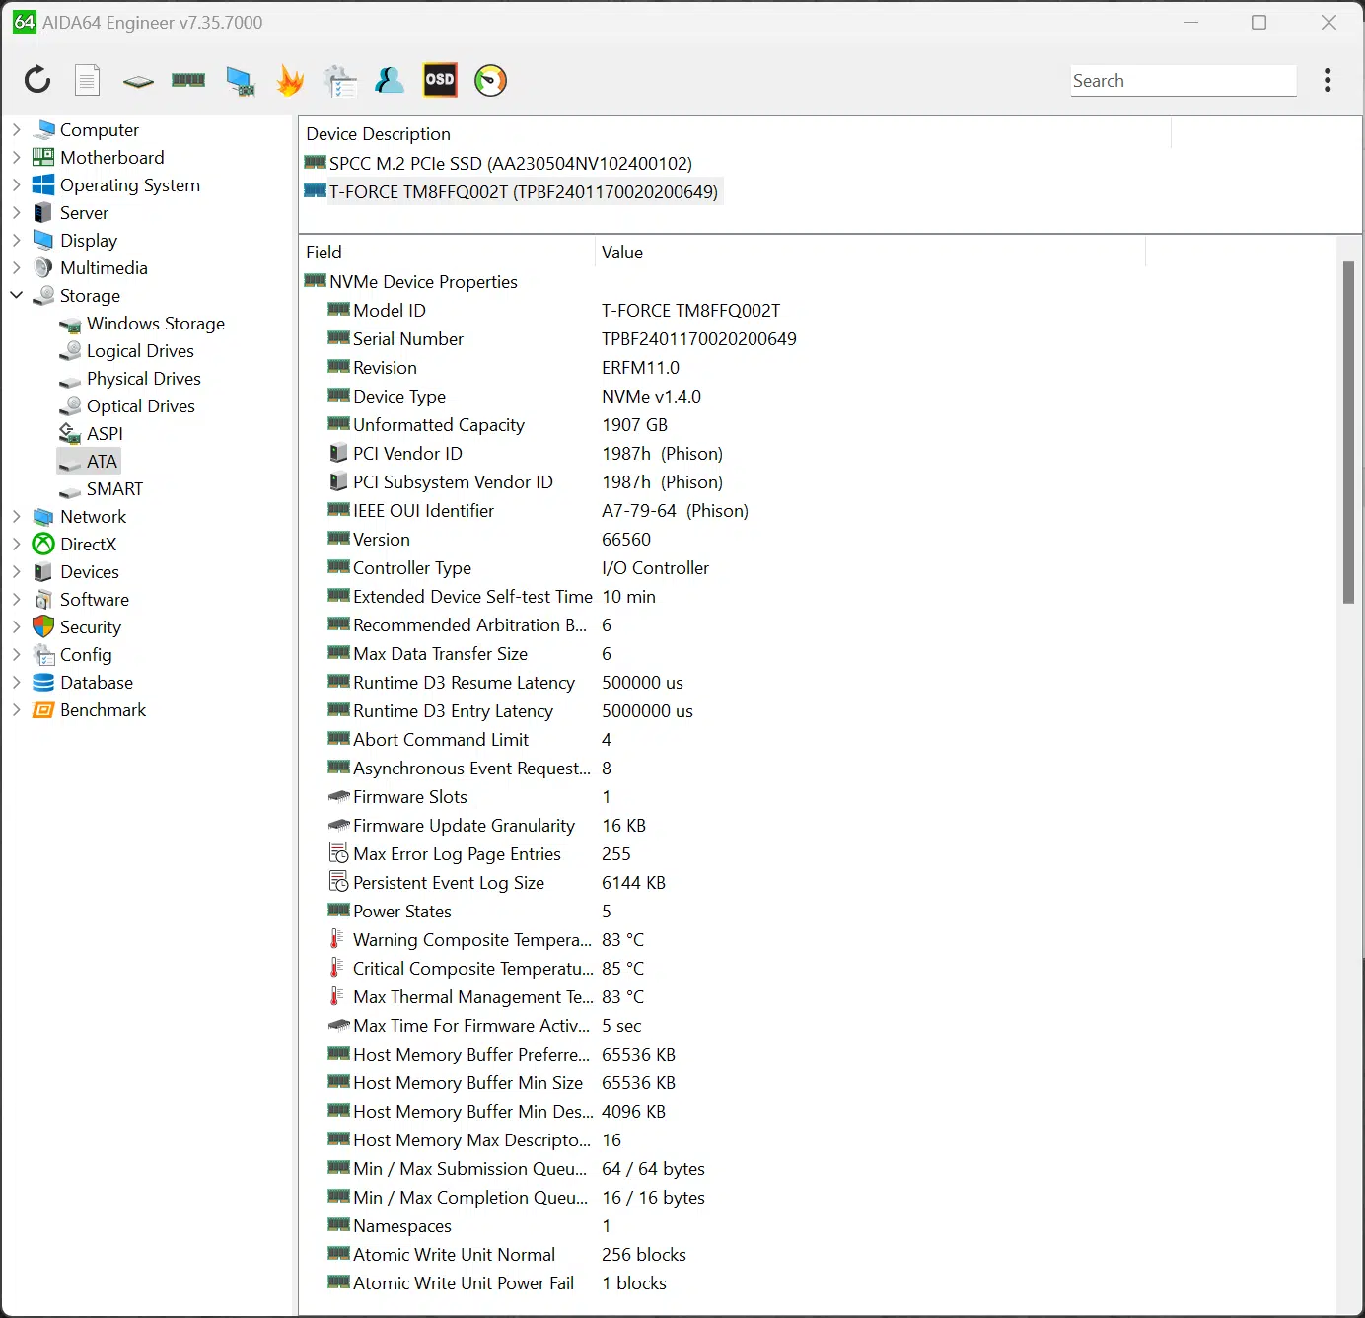Expand the Motherboard tree node
1365x1318 pixels.
(x=16, y=157)
